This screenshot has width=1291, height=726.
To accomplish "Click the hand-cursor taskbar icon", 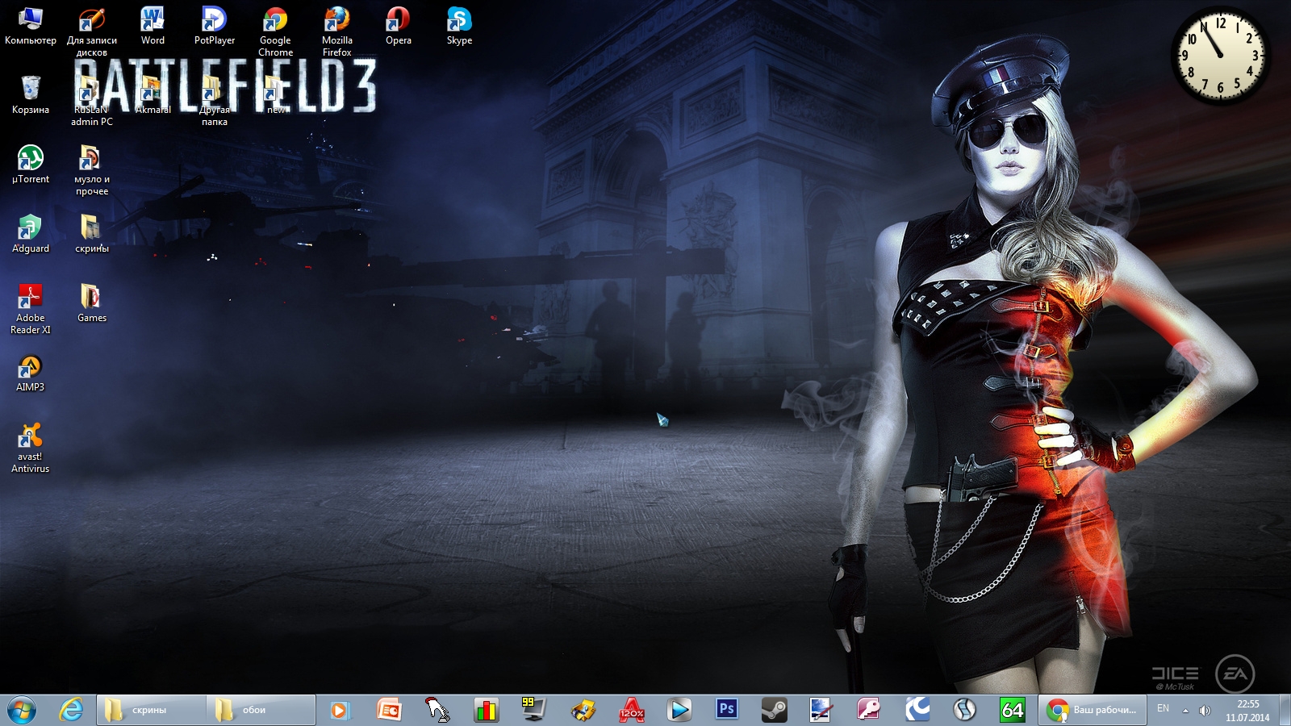I will point(437,710).
